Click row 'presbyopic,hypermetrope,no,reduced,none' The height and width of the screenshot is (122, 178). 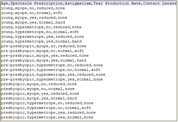click(x=47, y=103)
